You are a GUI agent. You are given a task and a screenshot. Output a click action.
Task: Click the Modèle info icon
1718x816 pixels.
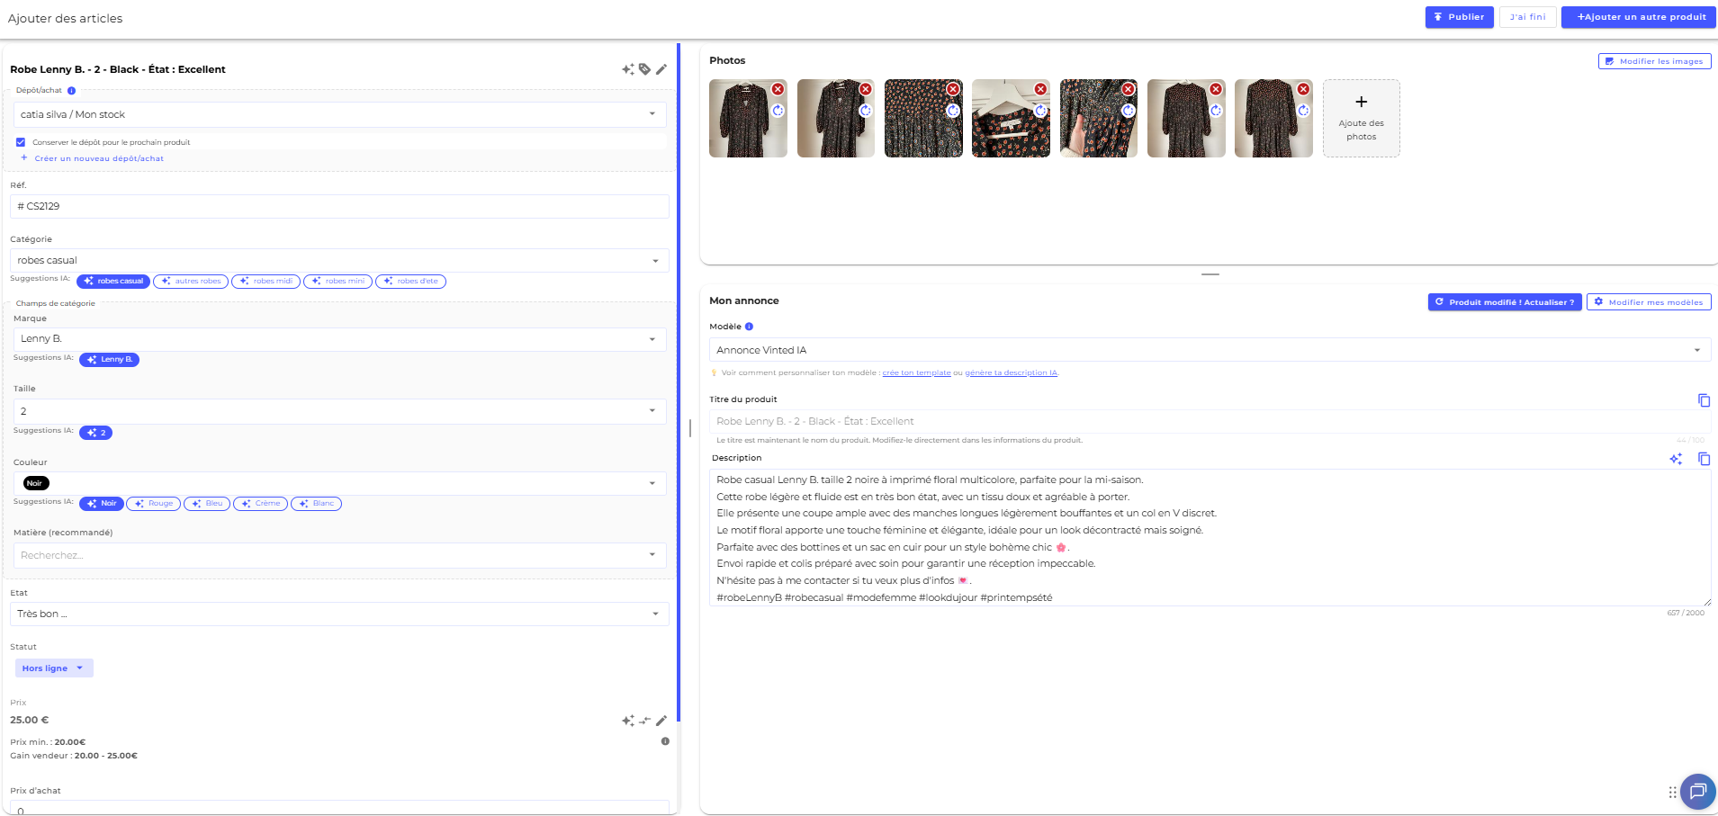point(749,327)
